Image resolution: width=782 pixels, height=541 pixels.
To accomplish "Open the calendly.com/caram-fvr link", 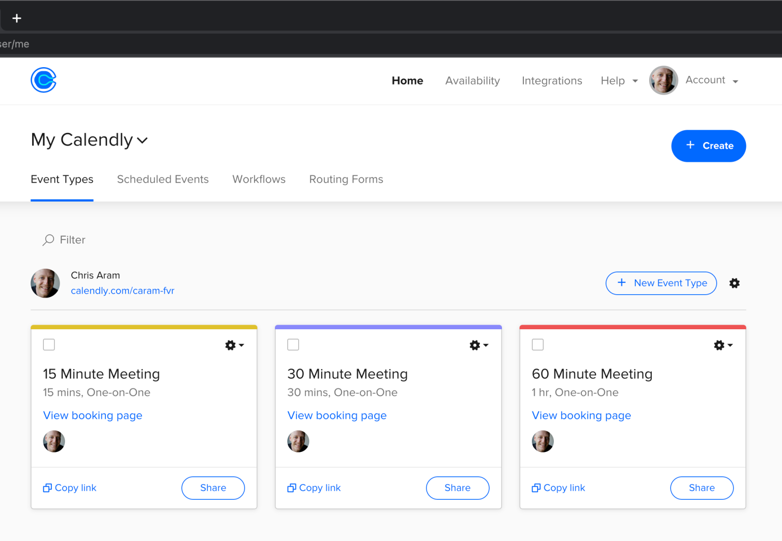I will (122, 291).
